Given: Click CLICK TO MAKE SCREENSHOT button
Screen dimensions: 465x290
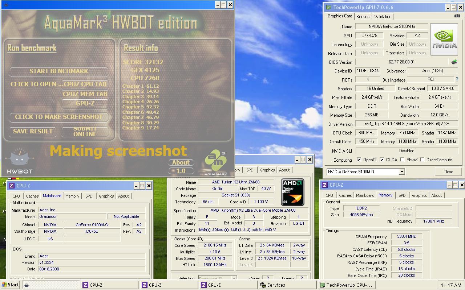Looking at the screenshot, I should [59, 117].
